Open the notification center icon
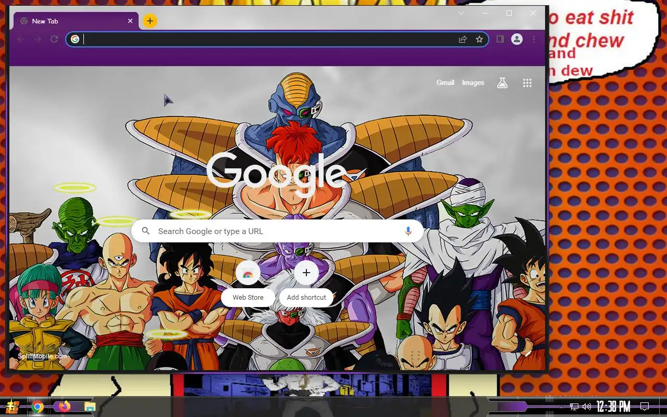Viewport: 667px width, 417px height. coord(645,407)
